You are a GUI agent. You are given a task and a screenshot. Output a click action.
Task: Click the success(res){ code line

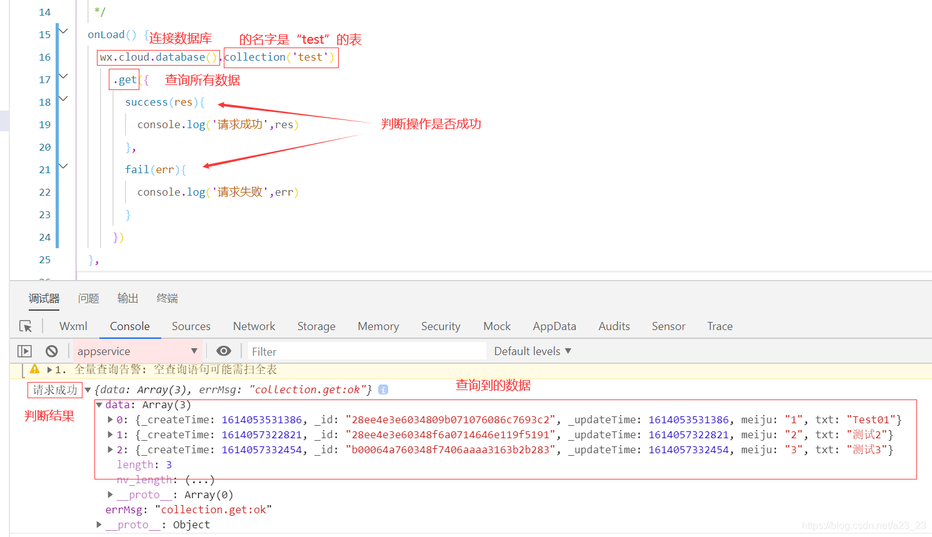click(x=165, y=102)
